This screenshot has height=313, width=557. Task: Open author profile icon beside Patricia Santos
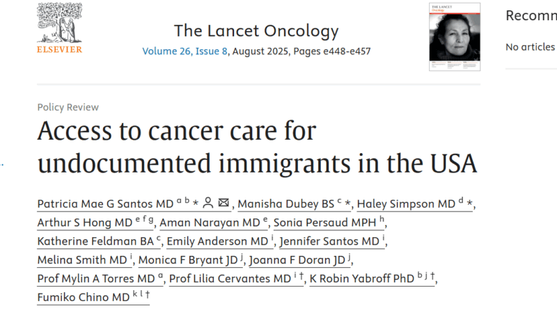[207, 203]
